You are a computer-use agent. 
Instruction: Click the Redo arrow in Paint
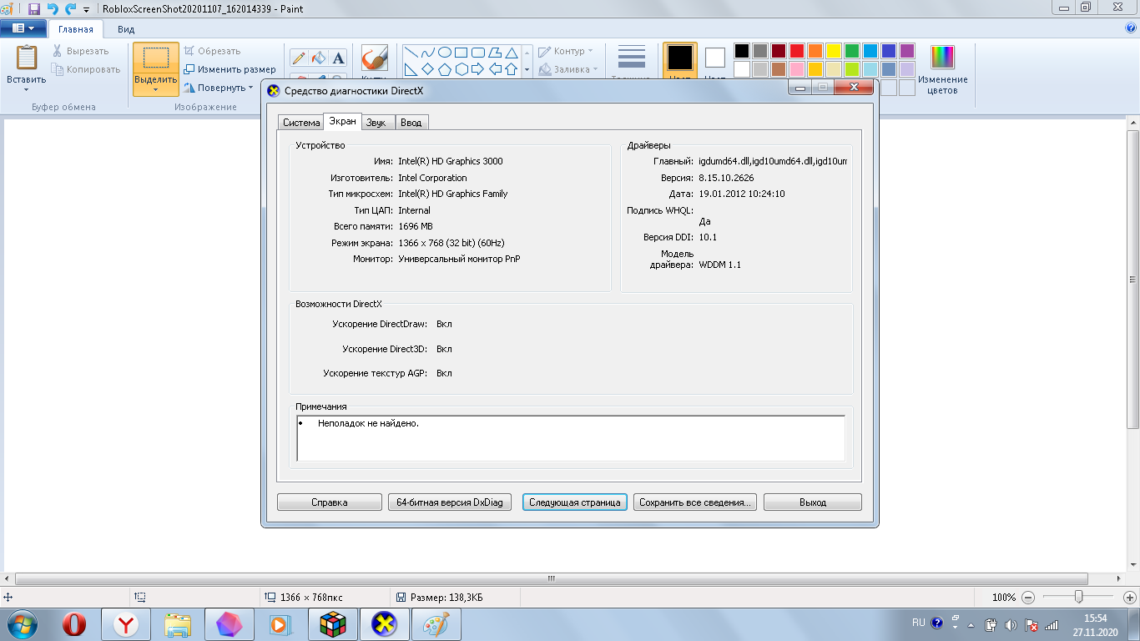[70, 8]
